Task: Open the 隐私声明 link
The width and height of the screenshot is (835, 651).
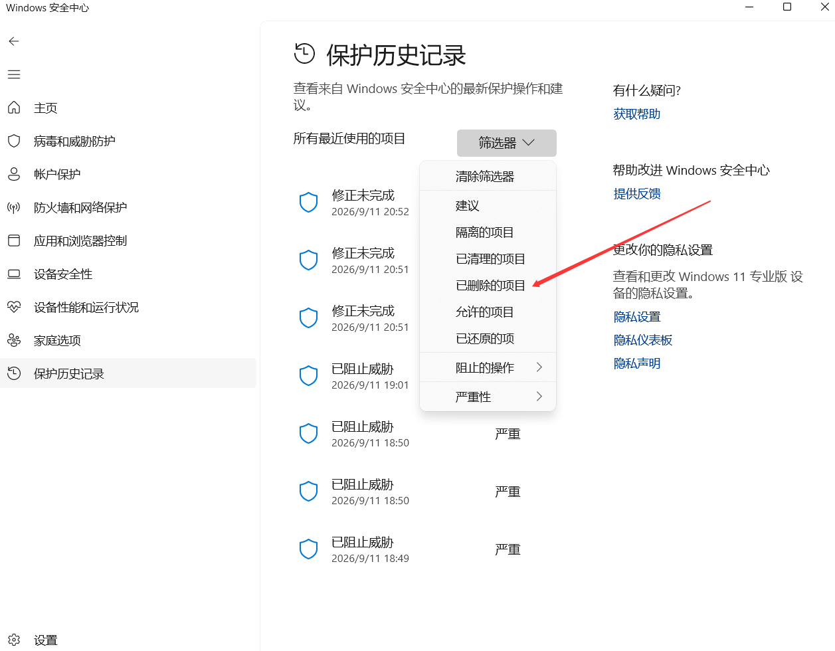Action: coord(637,363)
